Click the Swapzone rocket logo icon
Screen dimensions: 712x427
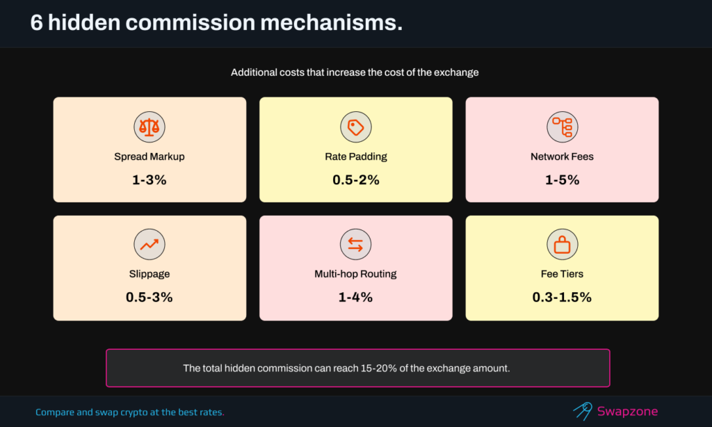click(583, 411)
